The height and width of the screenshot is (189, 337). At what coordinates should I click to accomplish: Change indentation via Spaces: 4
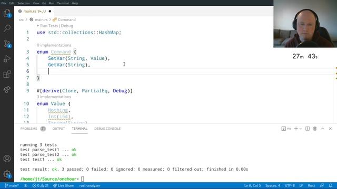coord(273,185)
